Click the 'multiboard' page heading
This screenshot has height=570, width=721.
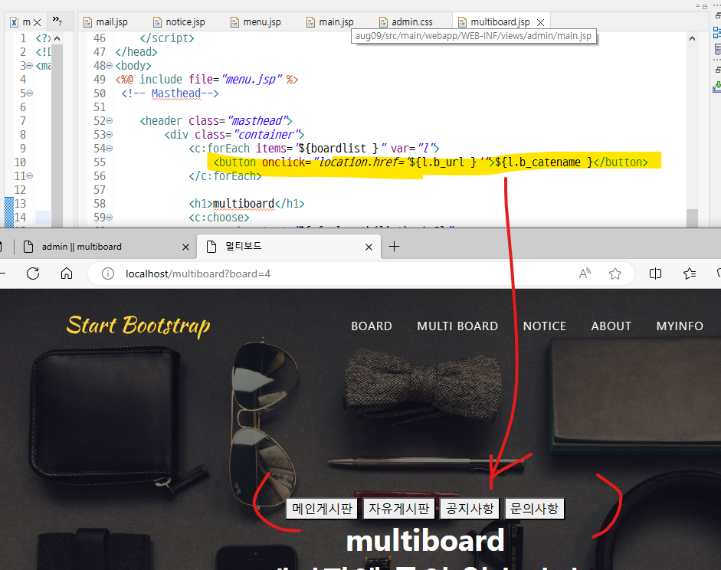[425, 541]
